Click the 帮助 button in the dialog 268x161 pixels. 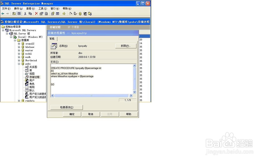129,114
